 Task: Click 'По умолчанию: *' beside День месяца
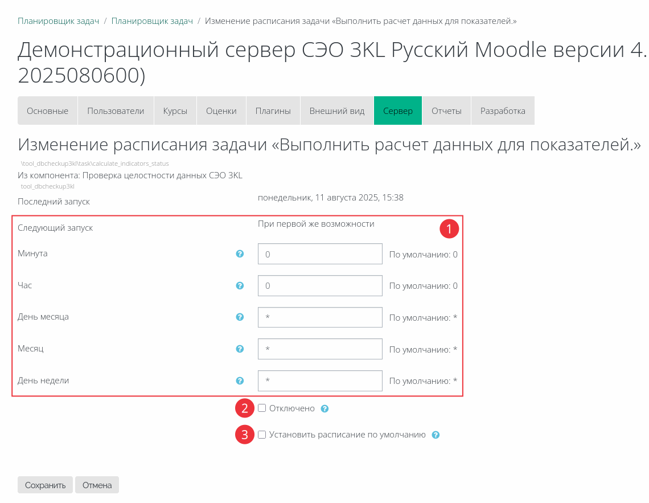424,318
